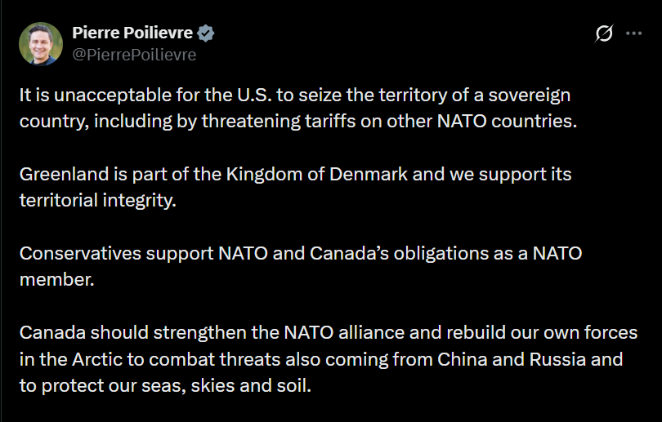Click the Grok explain-post icon
This screenshot has width=662, height=422.
pos(604,33)
